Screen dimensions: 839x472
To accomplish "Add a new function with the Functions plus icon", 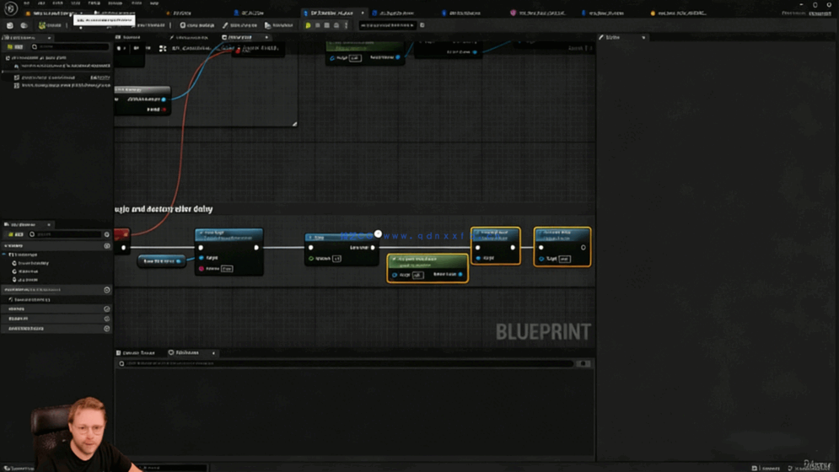I will [x=106, y=289].
